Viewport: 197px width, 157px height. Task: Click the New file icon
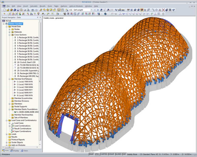pyautogui.click(x=4, y=10)
